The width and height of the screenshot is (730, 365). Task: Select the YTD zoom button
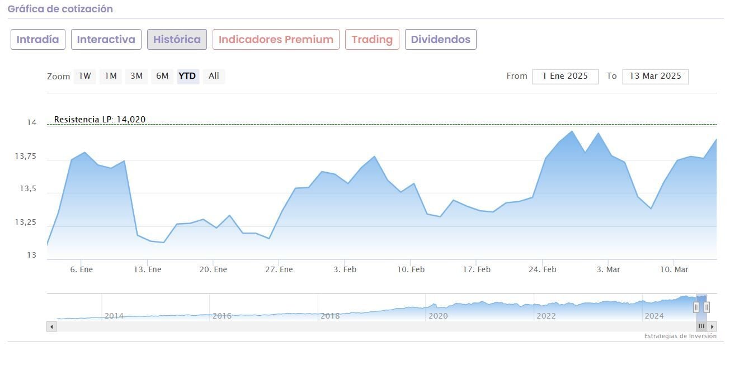[x=187, y=76]
